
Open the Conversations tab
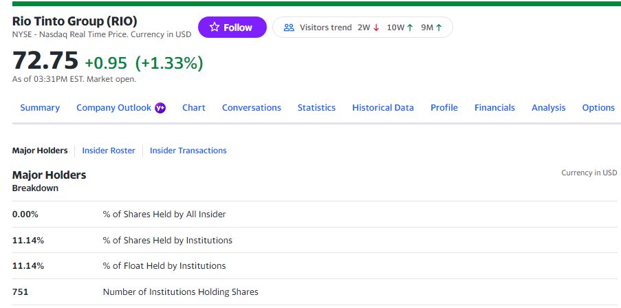tap(252, 108)
